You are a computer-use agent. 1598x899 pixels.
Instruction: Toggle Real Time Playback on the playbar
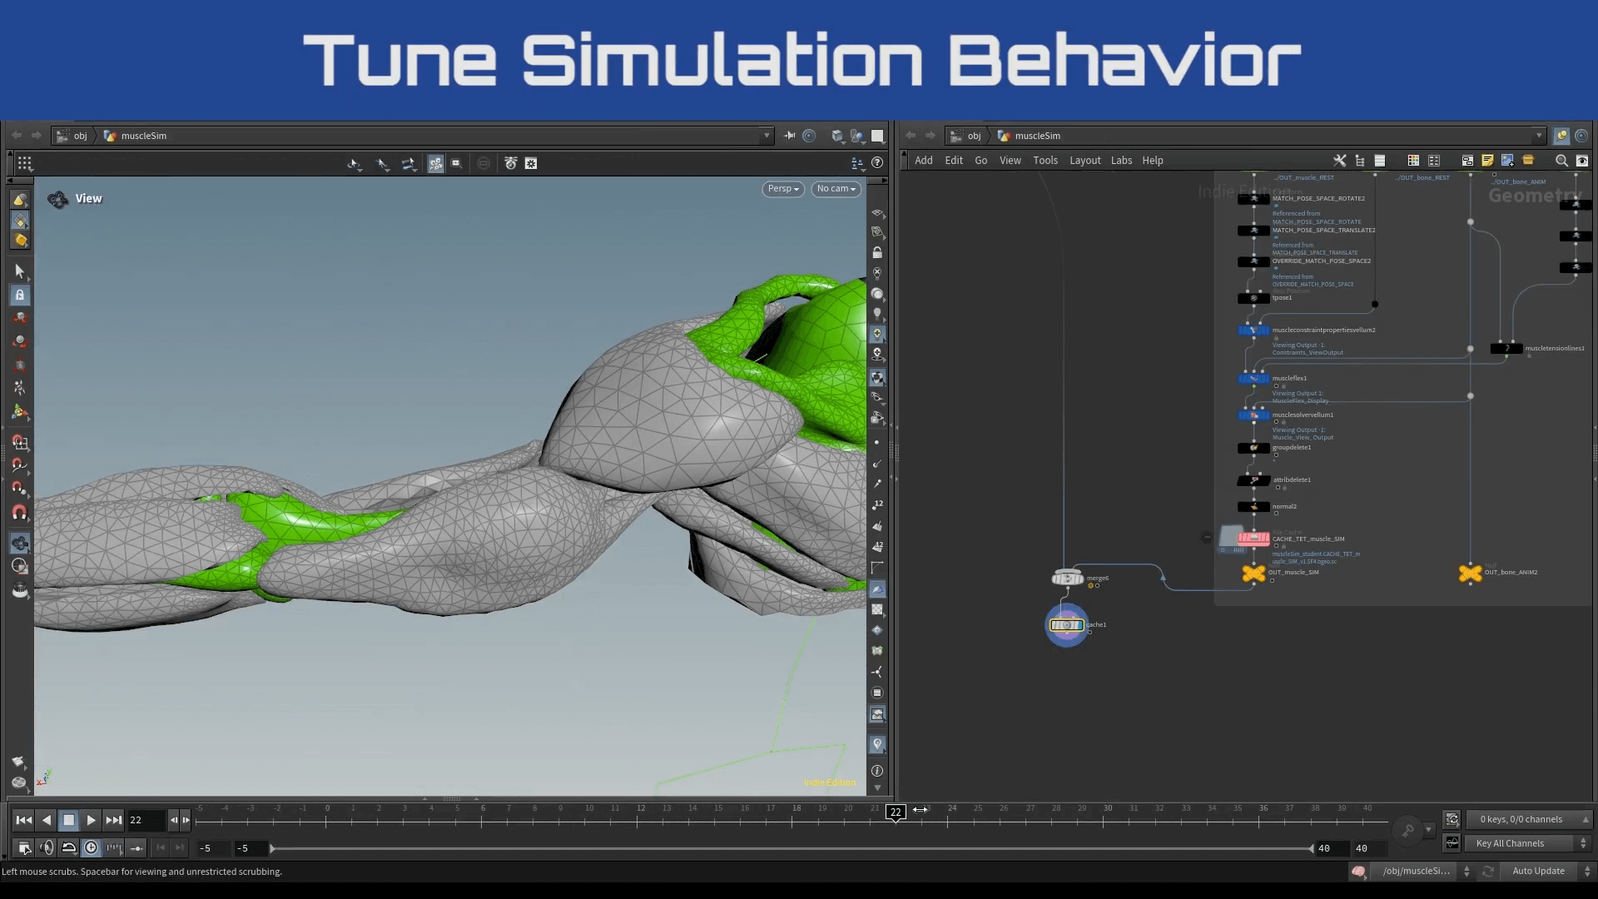pyautogui.click(x=92, y=847)
